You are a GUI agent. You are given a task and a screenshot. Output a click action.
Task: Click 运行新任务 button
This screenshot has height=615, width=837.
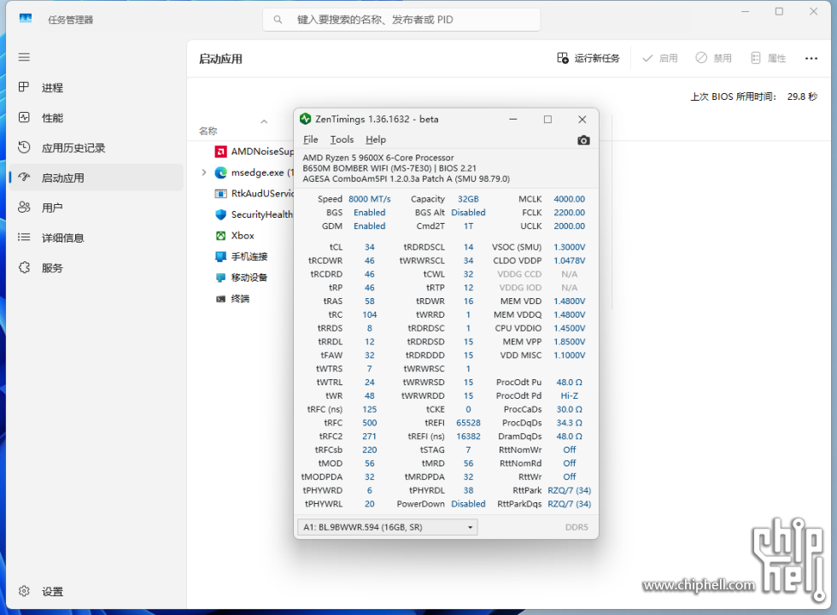(x=588, y=58)
